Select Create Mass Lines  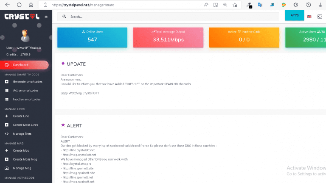[x=26, y=125]
